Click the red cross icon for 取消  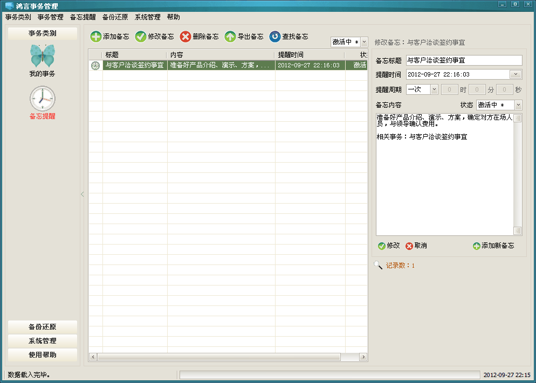(409, 246)
